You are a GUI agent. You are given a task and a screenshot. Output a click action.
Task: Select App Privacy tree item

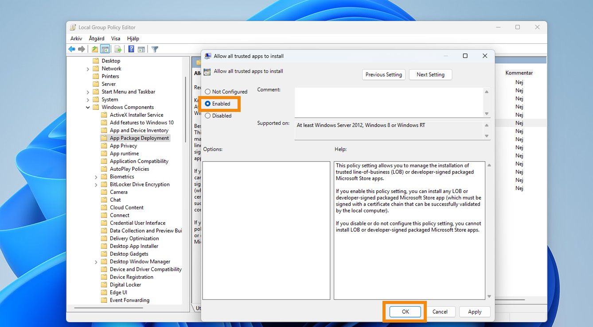tap(123, 146)
